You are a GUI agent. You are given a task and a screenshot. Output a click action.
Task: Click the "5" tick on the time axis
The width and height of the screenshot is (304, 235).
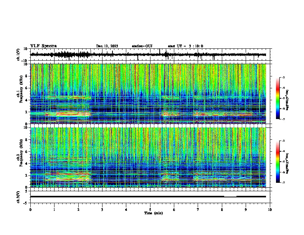pos(150,210)
